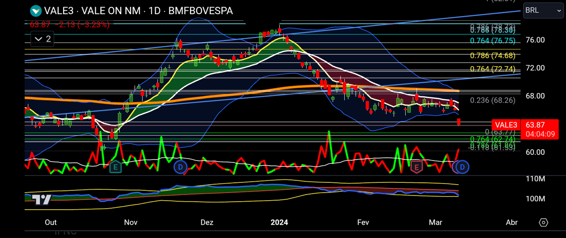Click the Abr month on time axis
Viewport: 566px width, 238px height.
point(511,222)
